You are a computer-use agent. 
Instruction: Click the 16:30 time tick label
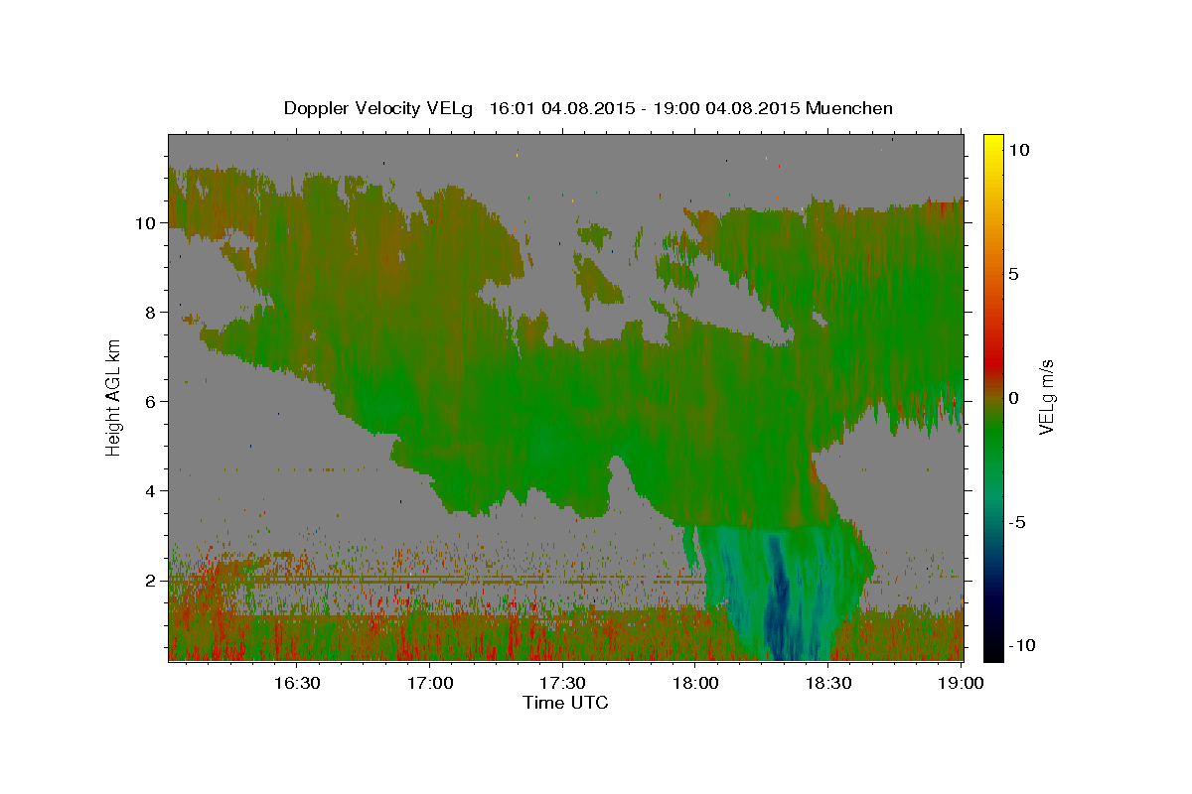tap(296, 683)
